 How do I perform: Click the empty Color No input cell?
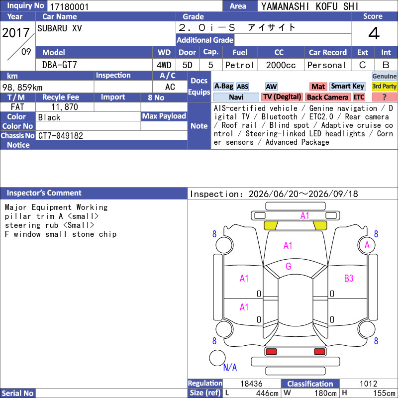point(88,126)
